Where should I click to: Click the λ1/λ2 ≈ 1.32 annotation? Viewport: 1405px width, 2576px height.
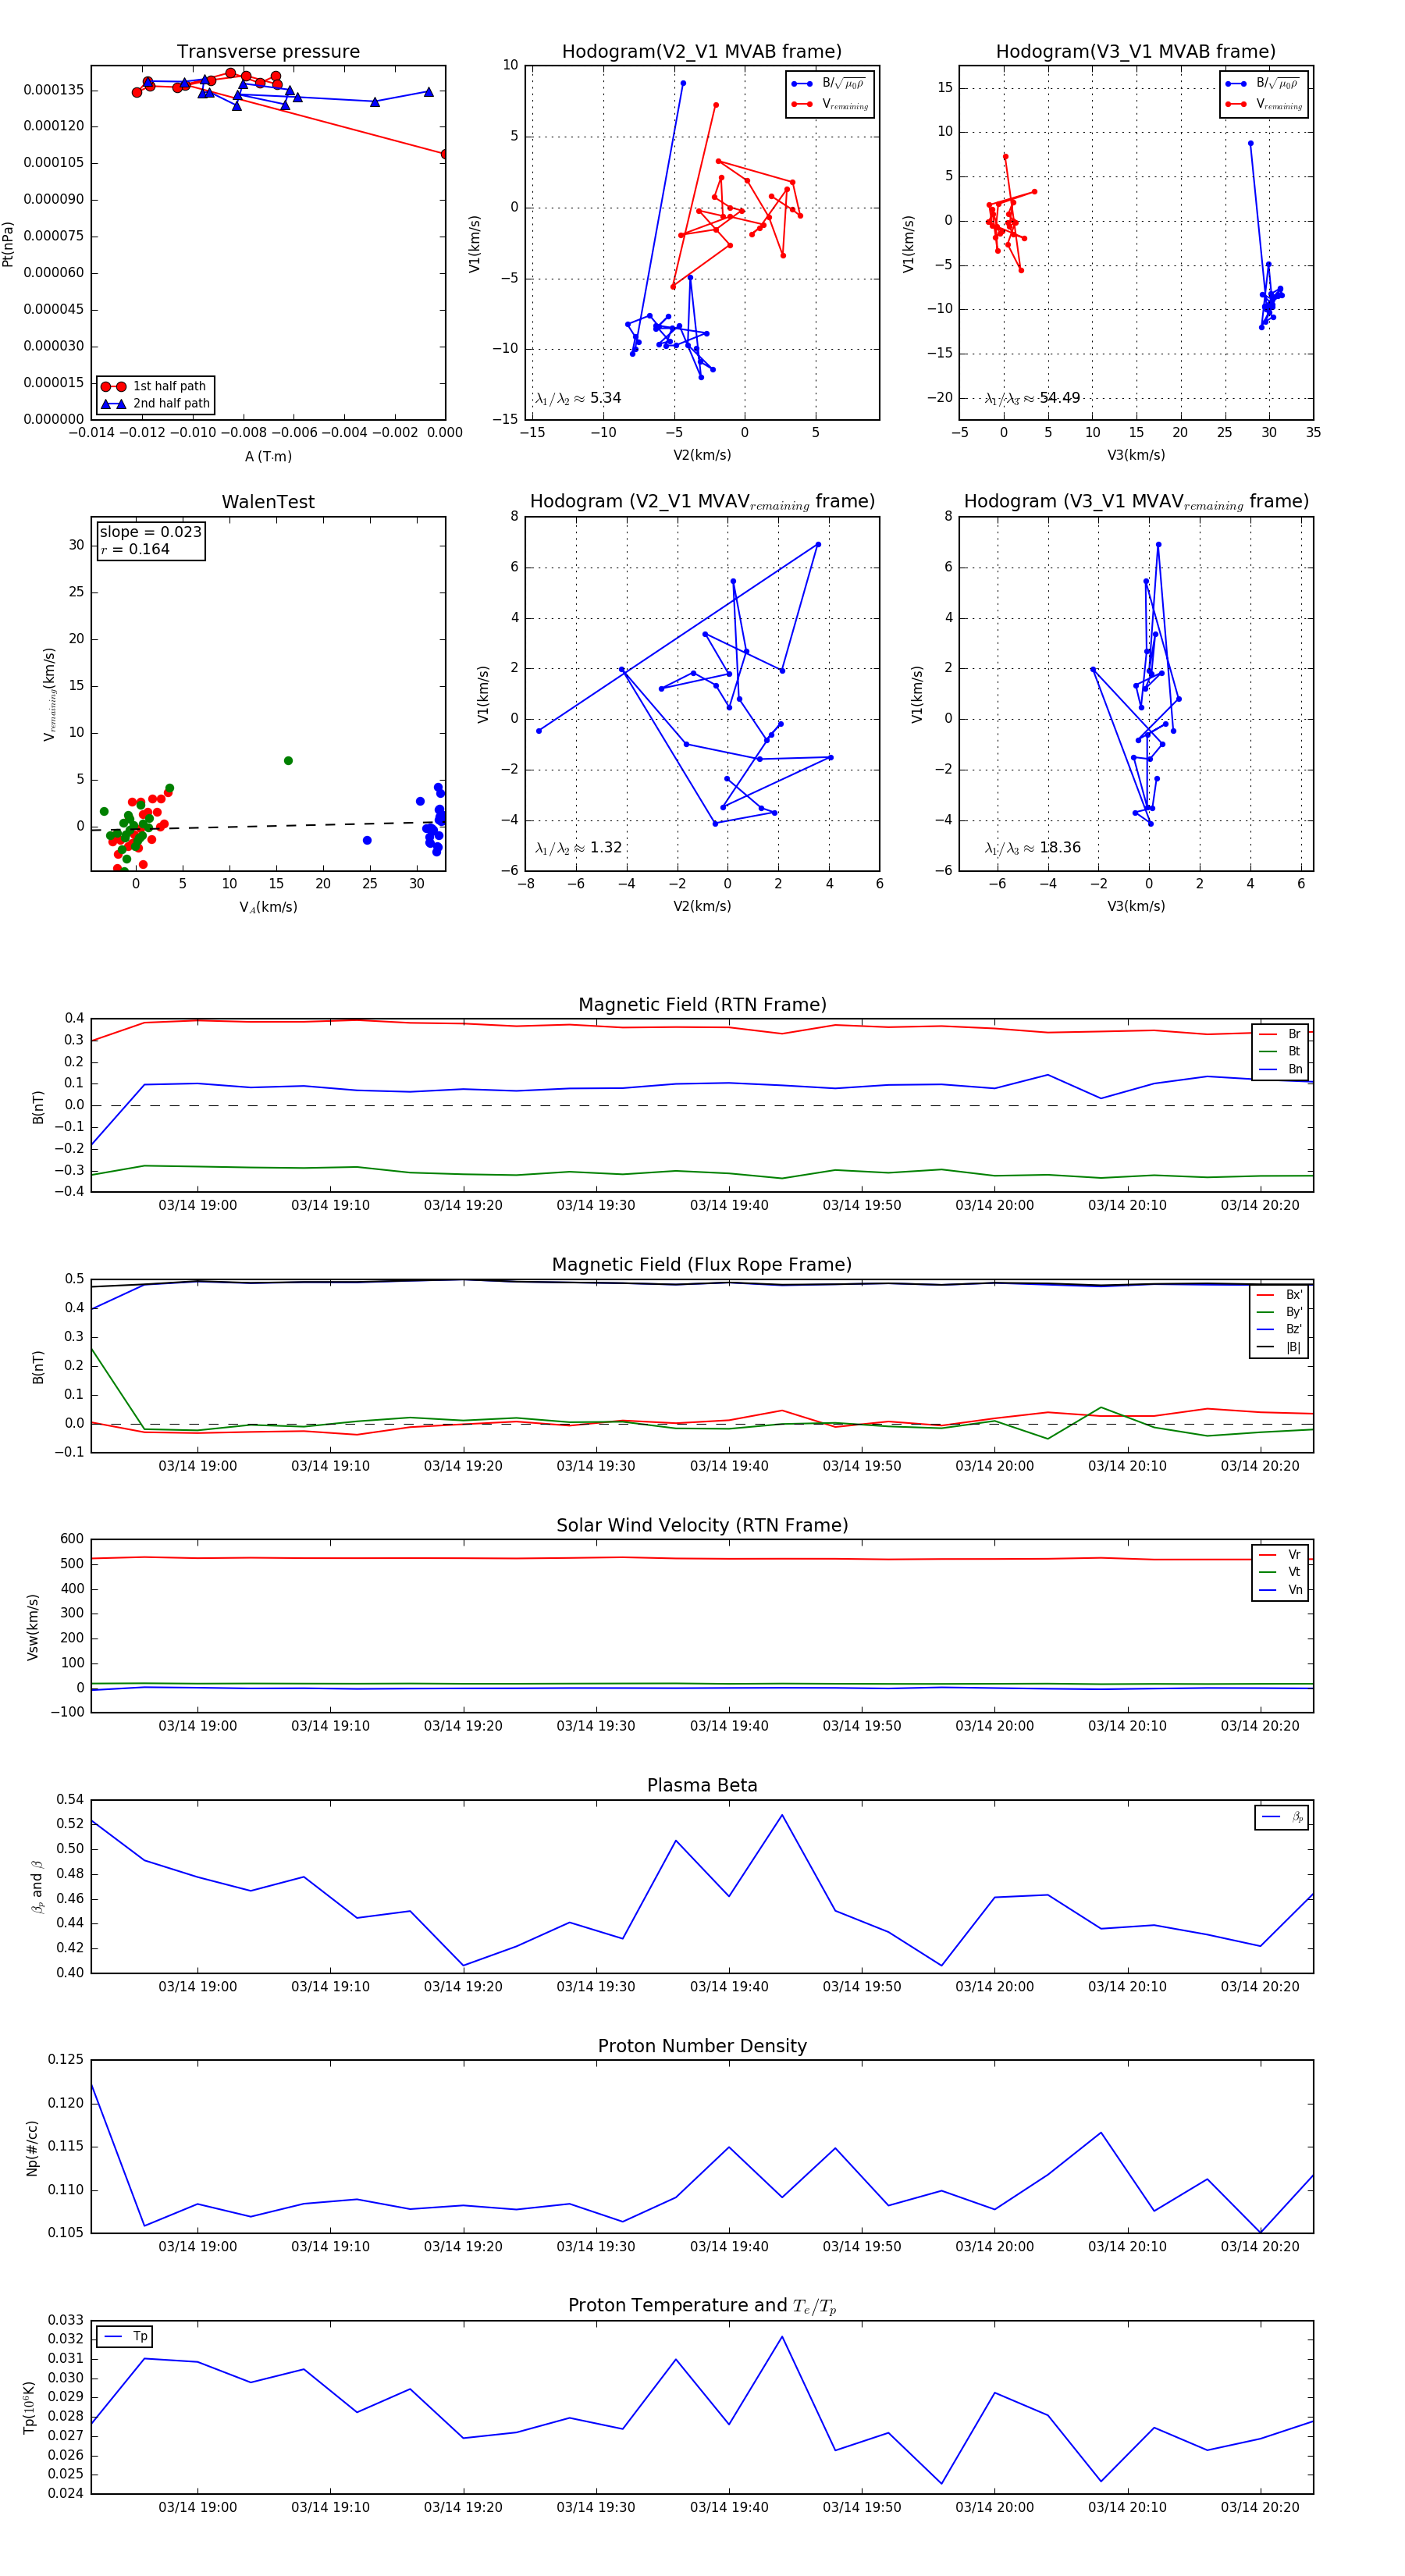[x=578, y=848]
